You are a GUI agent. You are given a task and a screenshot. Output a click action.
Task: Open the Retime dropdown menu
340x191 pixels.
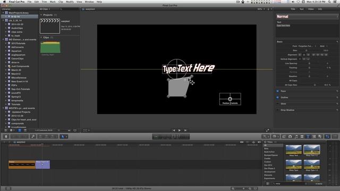click(x=275, y=136)
